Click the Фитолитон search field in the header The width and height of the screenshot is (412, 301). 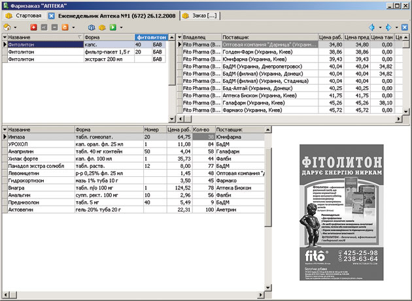(151, 37)
